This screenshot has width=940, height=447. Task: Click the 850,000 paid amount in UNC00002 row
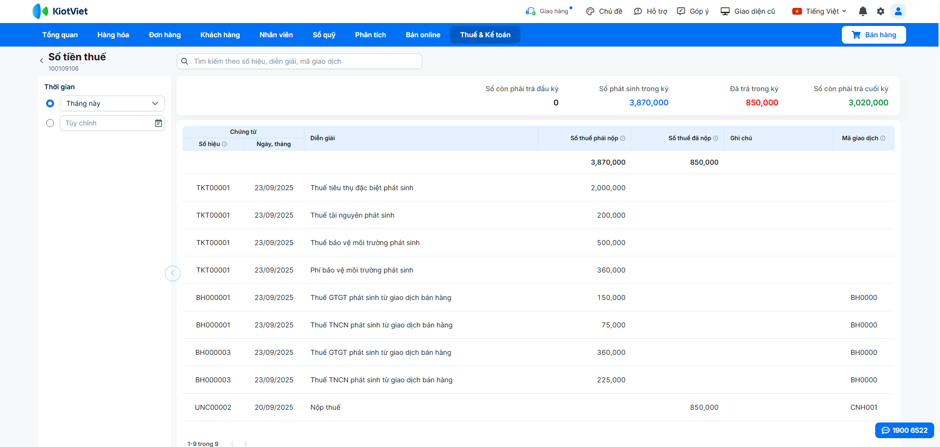pos(704,407)
